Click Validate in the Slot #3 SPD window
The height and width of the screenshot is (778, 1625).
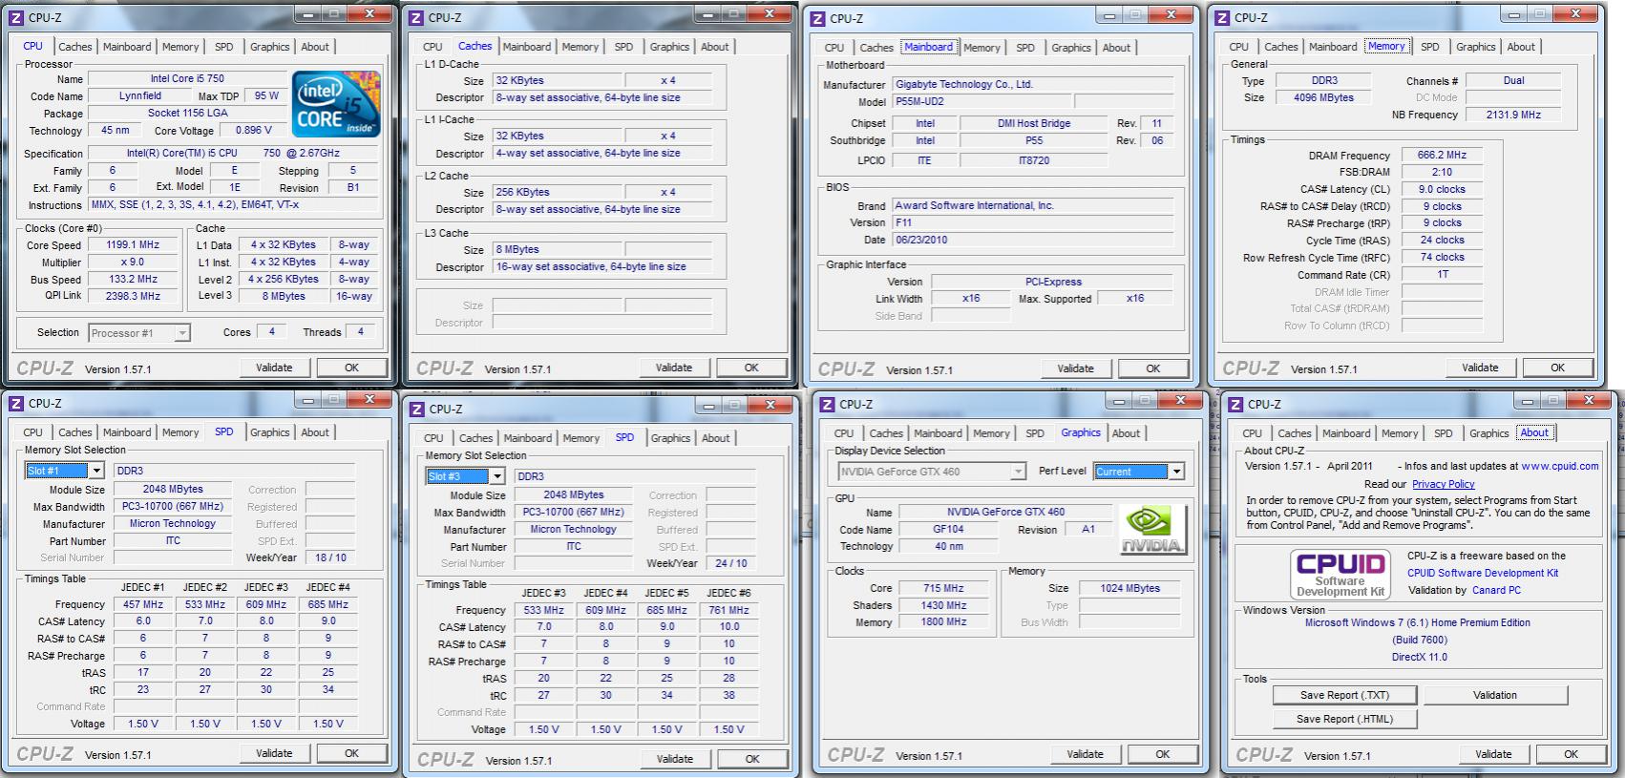[674, 759]
